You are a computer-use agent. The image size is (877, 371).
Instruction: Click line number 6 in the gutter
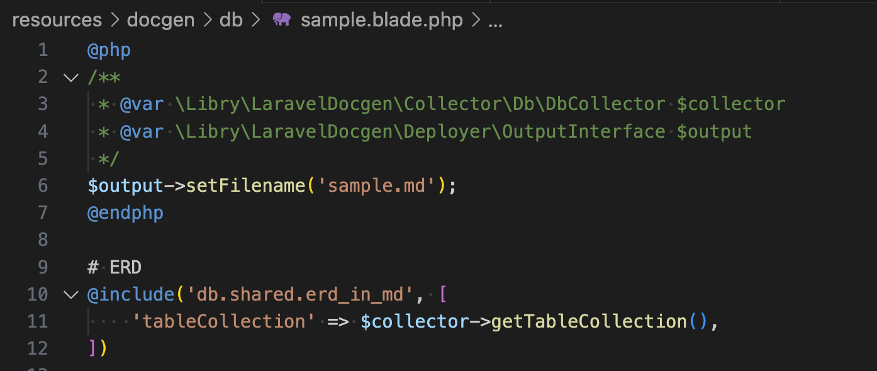coord(42,185)
